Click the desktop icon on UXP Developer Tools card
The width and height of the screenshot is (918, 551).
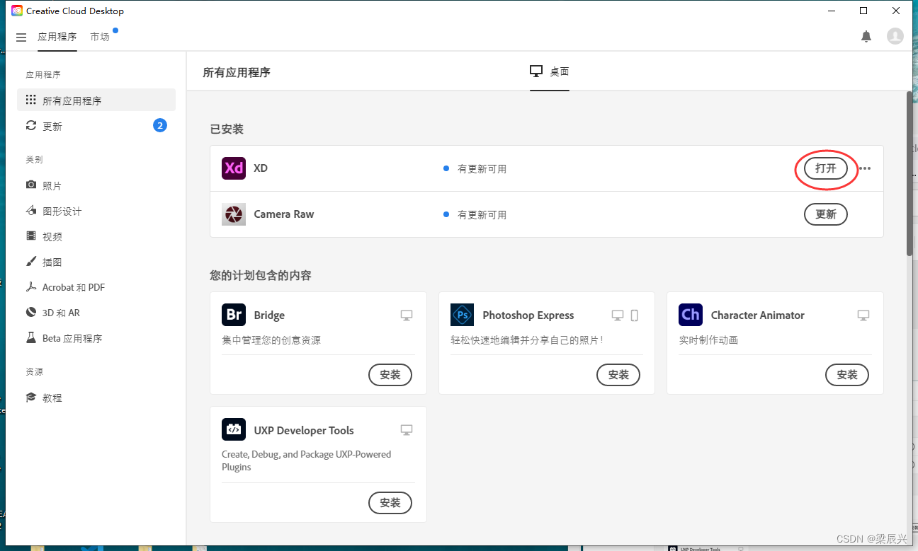click(x=407, y=430)
